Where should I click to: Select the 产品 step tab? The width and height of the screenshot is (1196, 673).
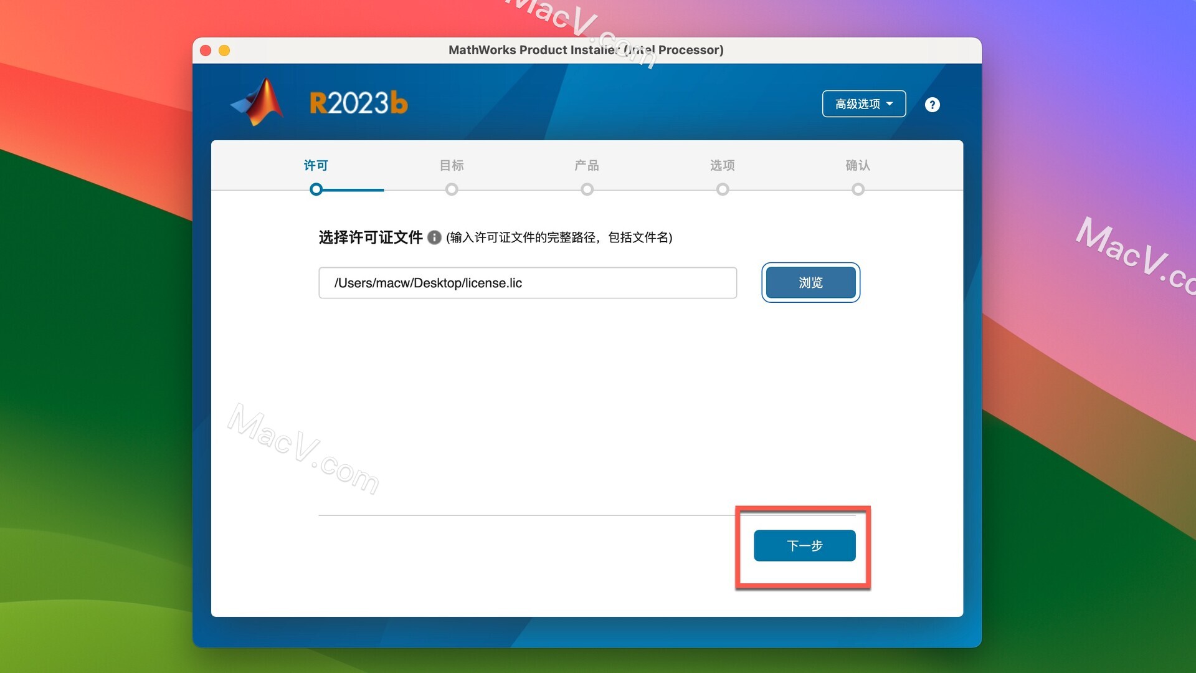click(587, 165)
